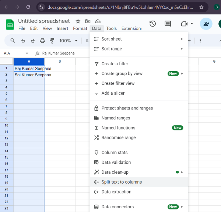Click the browser address bar URL
Screen dimensions: 221x212
coord(120,7)
